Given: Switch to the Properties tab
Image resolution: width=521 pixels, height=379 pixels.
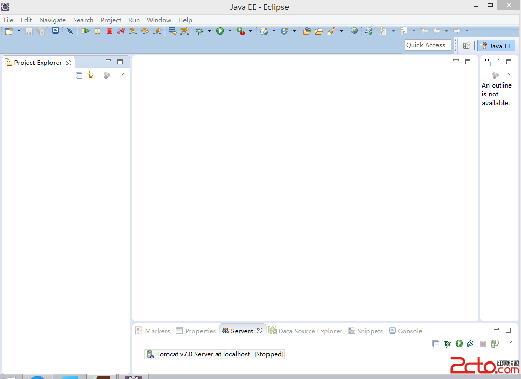Looking at the screenshot, I should [x=196, y=331].
